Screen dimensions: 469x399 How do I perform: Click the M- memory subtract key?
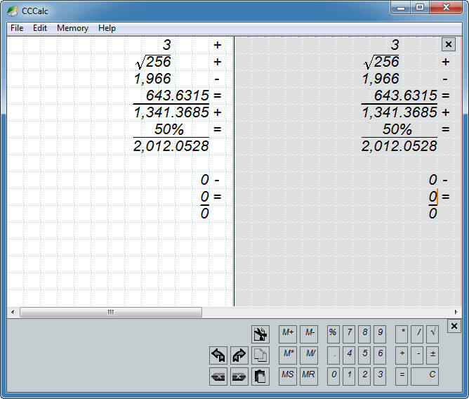click(x=309, y=334)
